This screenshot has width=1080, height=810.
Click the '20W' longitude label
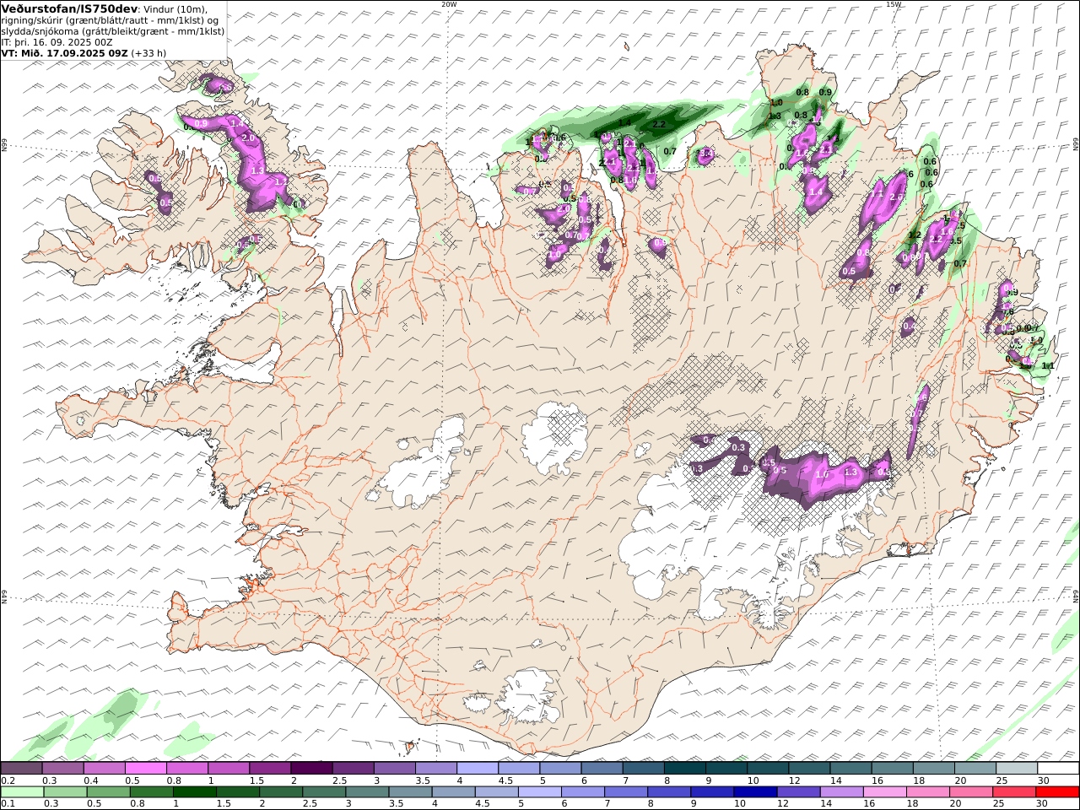(449, 4)
